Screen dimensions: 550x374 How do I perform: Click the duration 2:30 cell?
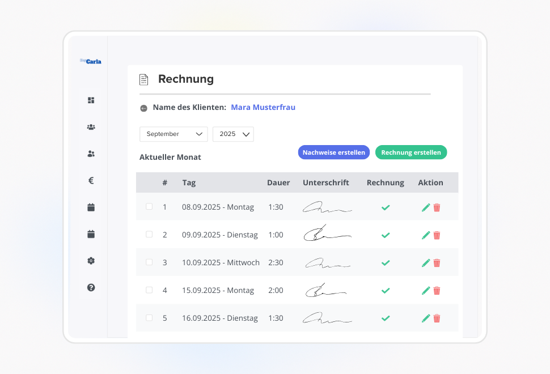coord(276,262)
